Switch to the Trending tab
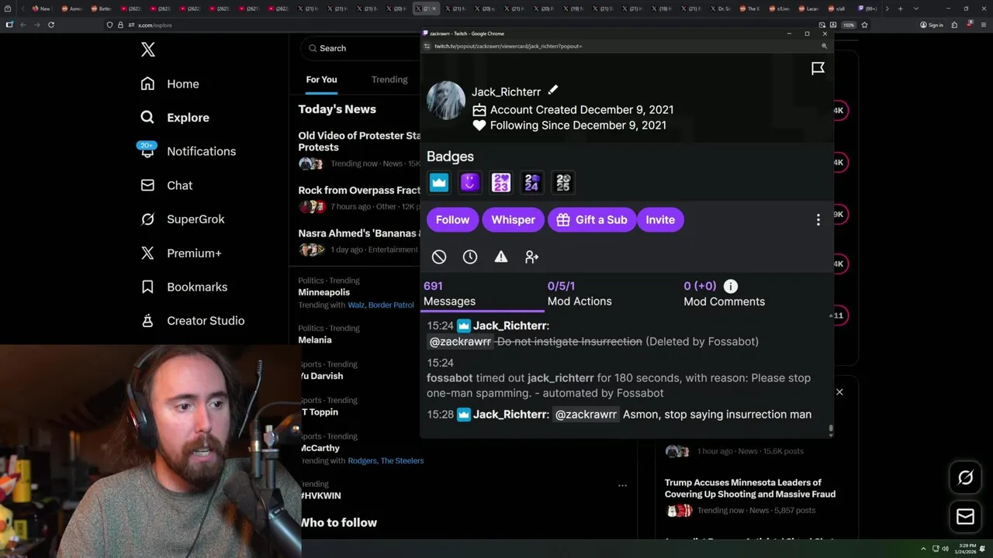The width and height of the screenshot is (993, 558). (x=389, y=79)
